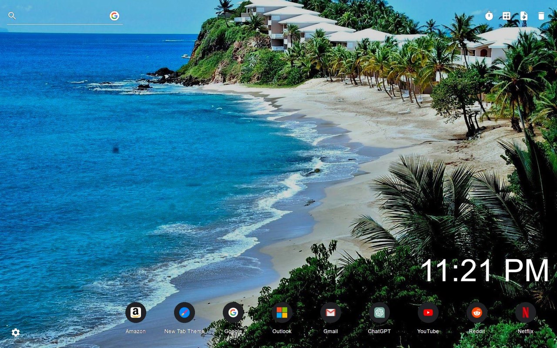Viewport: 557px width, 348px height.
Task: Click the 11:21 PM clock display
Action: pyautogui.click(x=485, y=271)
